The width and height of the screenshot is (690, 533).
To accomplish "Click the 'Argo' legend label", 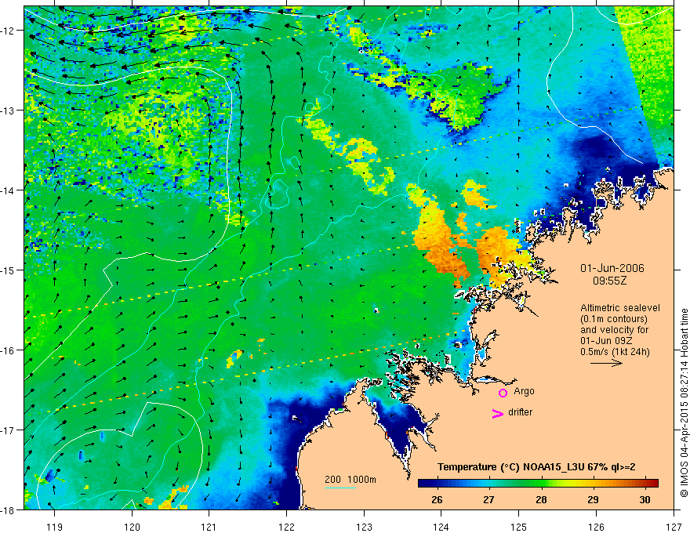I will pos(524,391).
